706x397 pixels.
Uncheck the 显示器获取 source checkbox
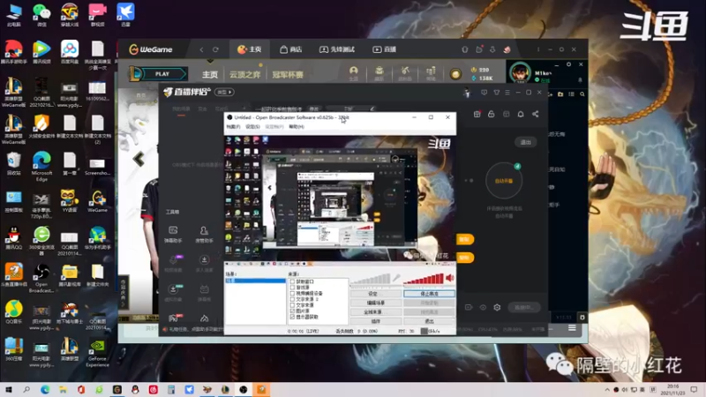coord(292,317)
